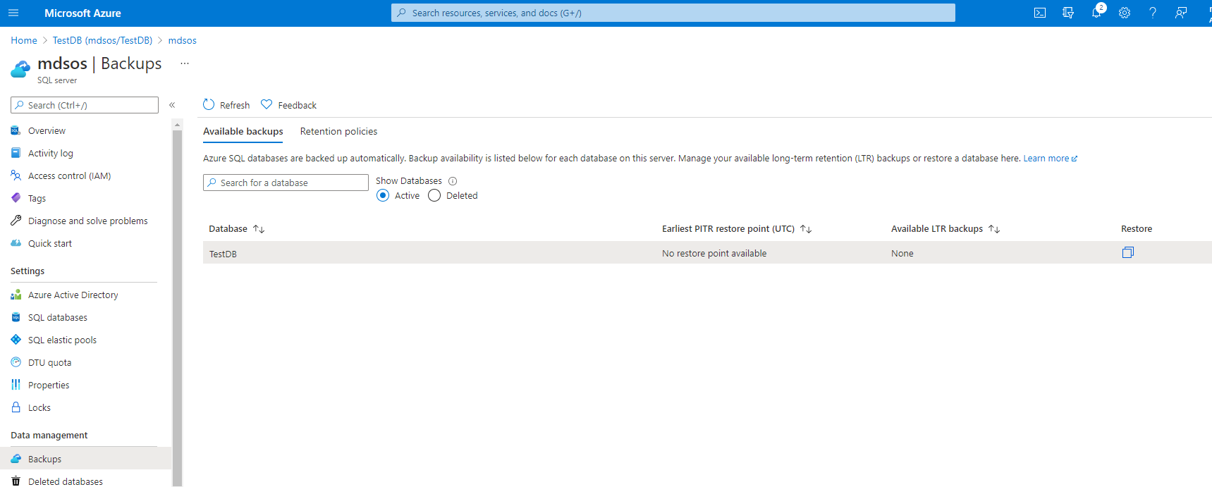Screen dimensions: 1212x487
Task: Open portal settings gear
Action: coord(1125,13)
